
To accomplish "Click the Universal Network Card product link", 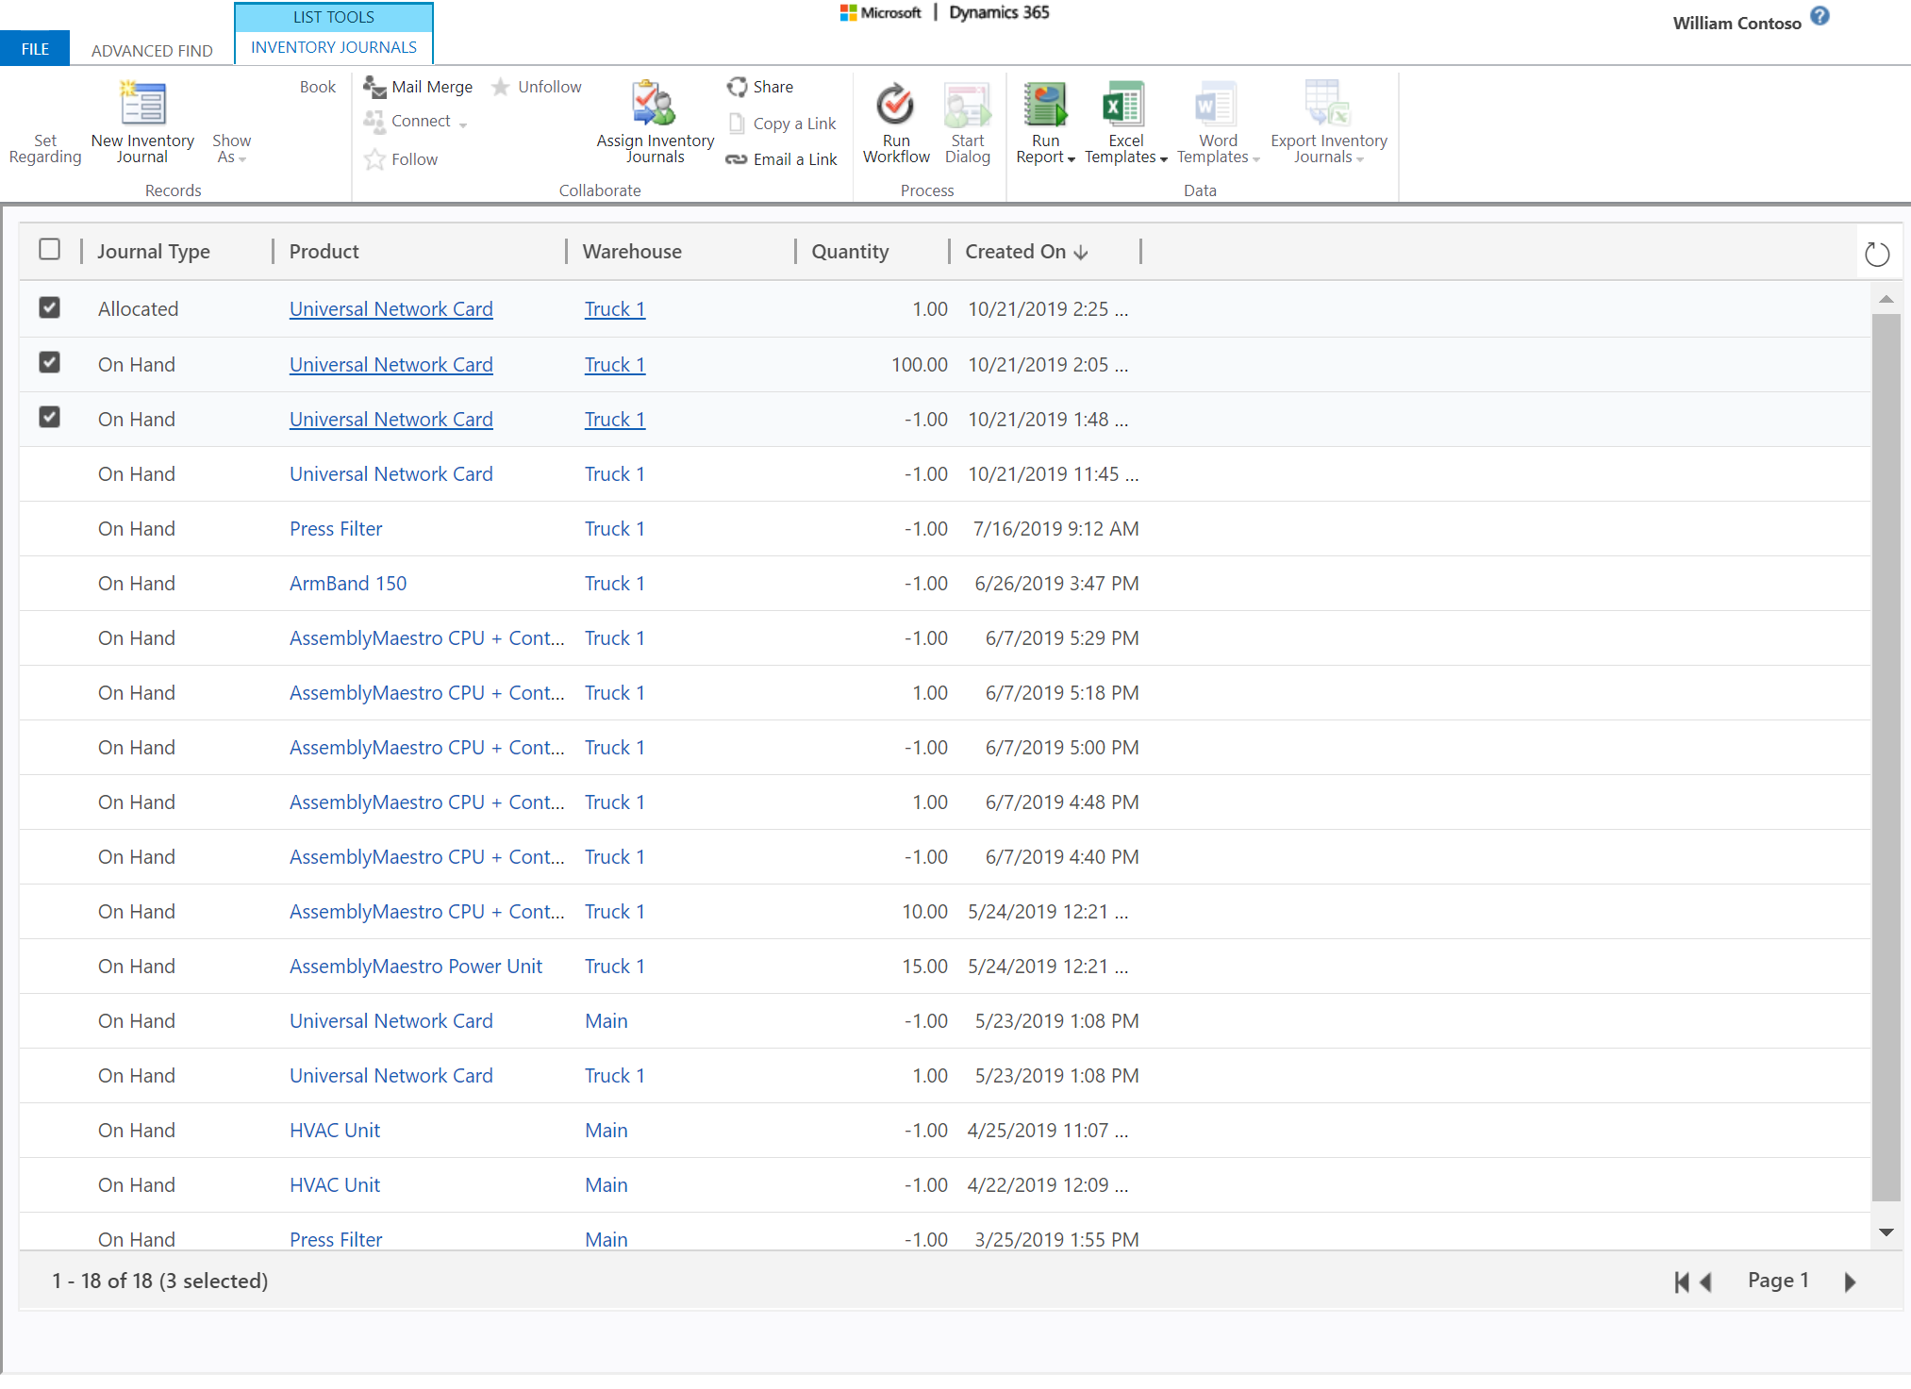I will pyautogui.click(x=391, y=308).
